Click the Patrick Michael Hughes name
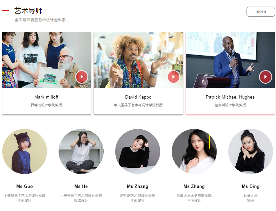The image size is (276, 211). 230,97
